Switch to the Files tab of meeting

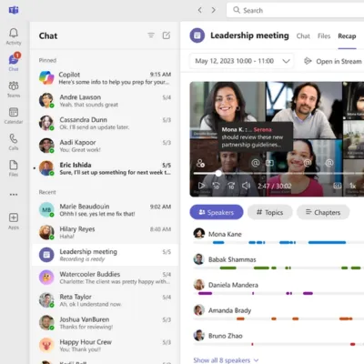click(x=324, y=36)
